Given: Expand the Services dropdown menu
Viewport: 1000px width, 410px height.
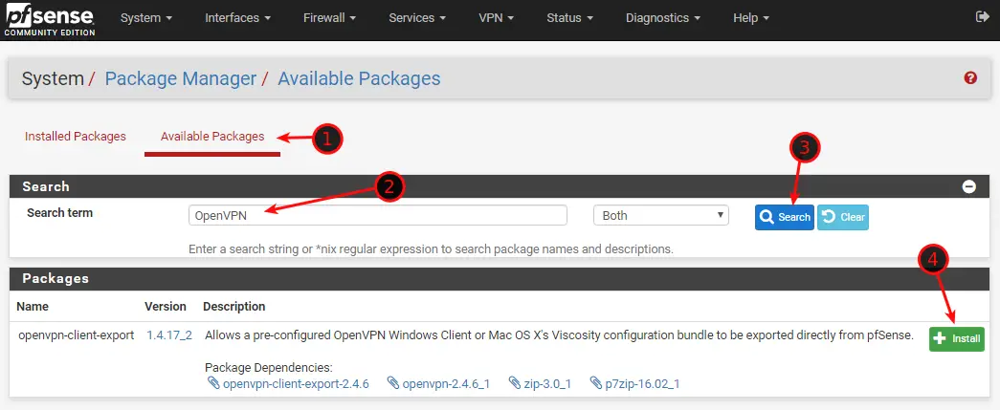Looking at the screenshot, I should 419,18.
